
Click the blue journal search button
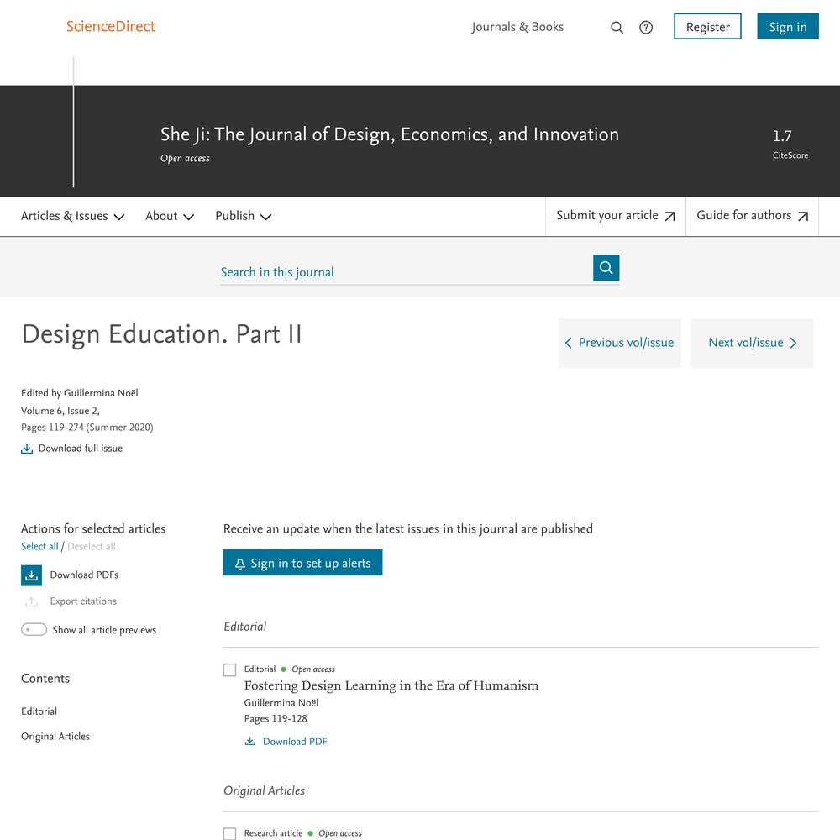606,268
